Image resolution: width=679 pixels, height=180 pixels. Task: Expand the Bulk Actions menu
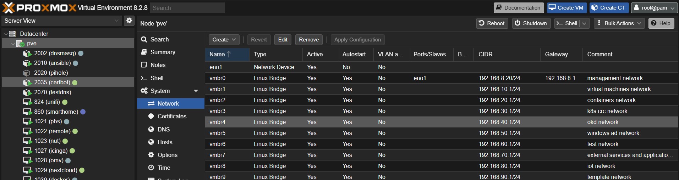click(619, 23)
